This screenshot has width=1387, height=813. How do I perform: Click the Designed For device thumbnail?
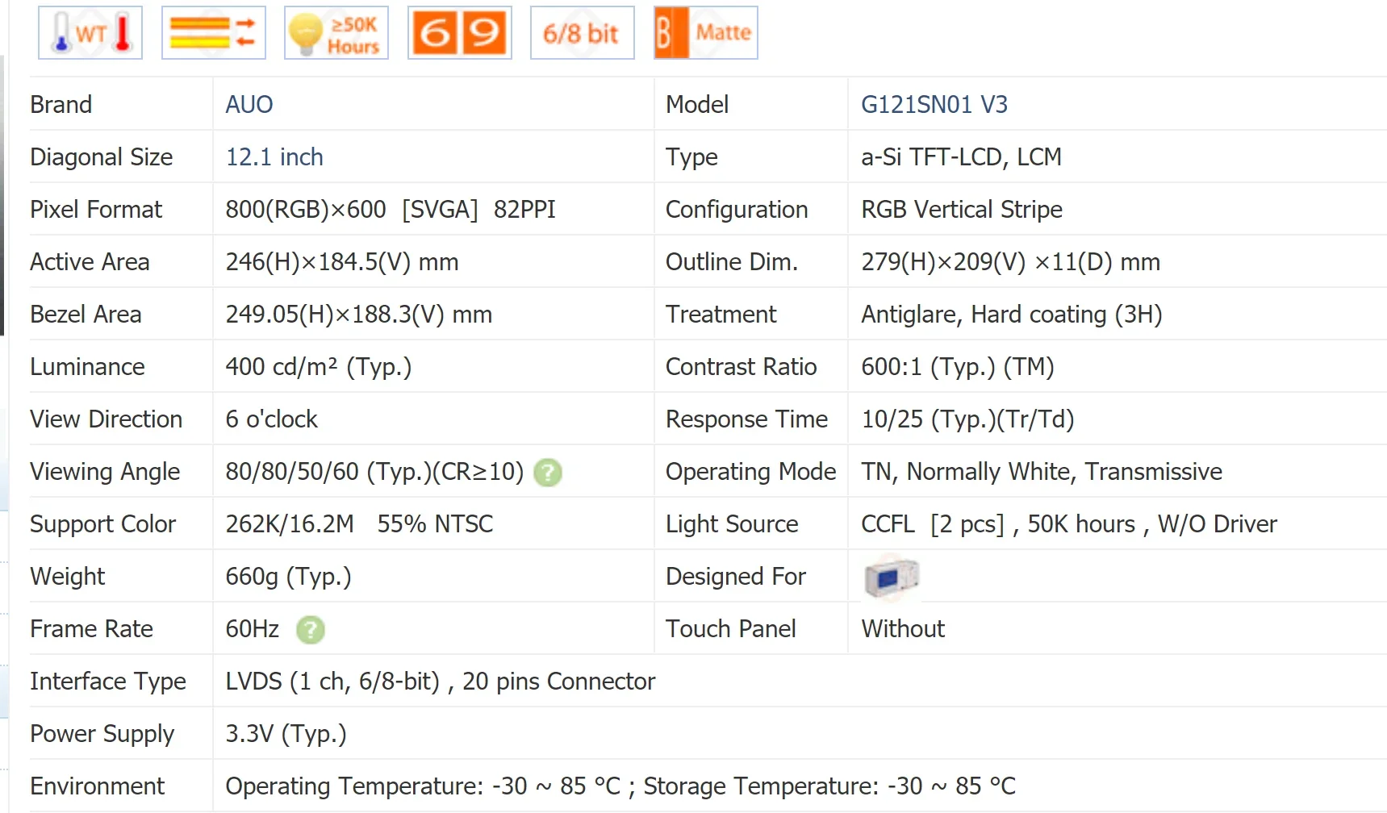[x=891, y=577]
